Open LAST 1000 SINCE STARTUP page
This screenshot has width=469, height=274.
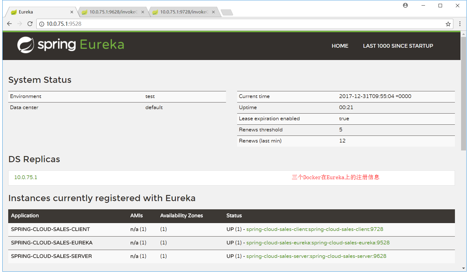pyautogui.click(x=398, y=46)
